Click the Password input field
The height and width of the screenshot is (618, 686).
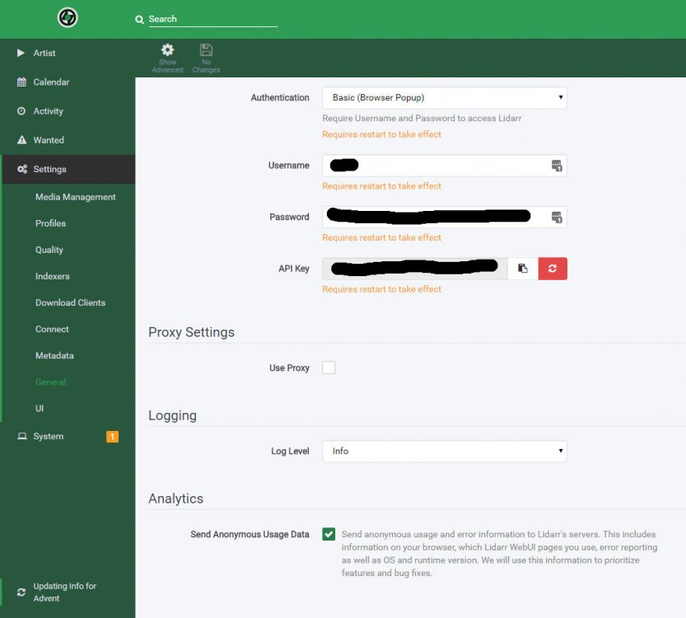coord(445,217)
